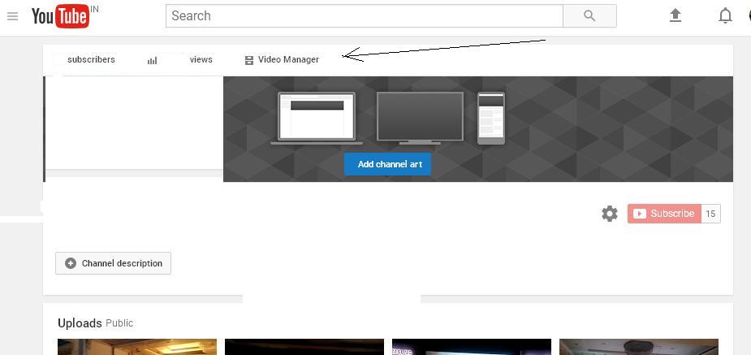Click inside the Search field
Image resolution: width=751 pixels, height=355 pixels.
pyautogui.click(x=365, y=15)
